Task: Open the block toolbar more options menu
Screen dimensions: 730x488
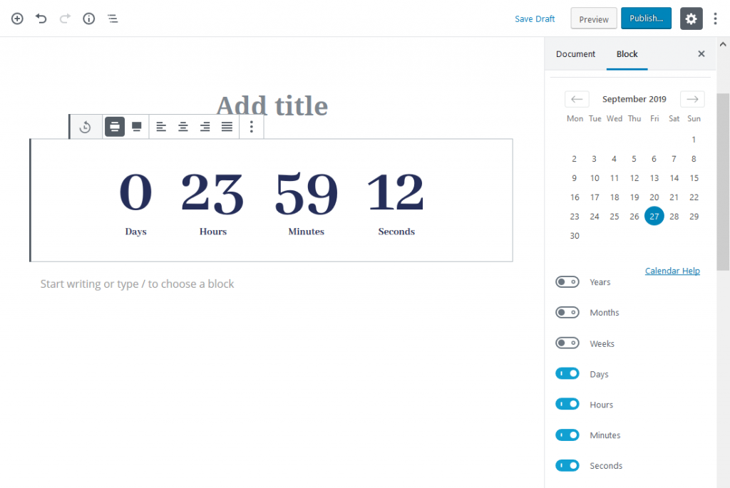Action: [x=251, y=126]
